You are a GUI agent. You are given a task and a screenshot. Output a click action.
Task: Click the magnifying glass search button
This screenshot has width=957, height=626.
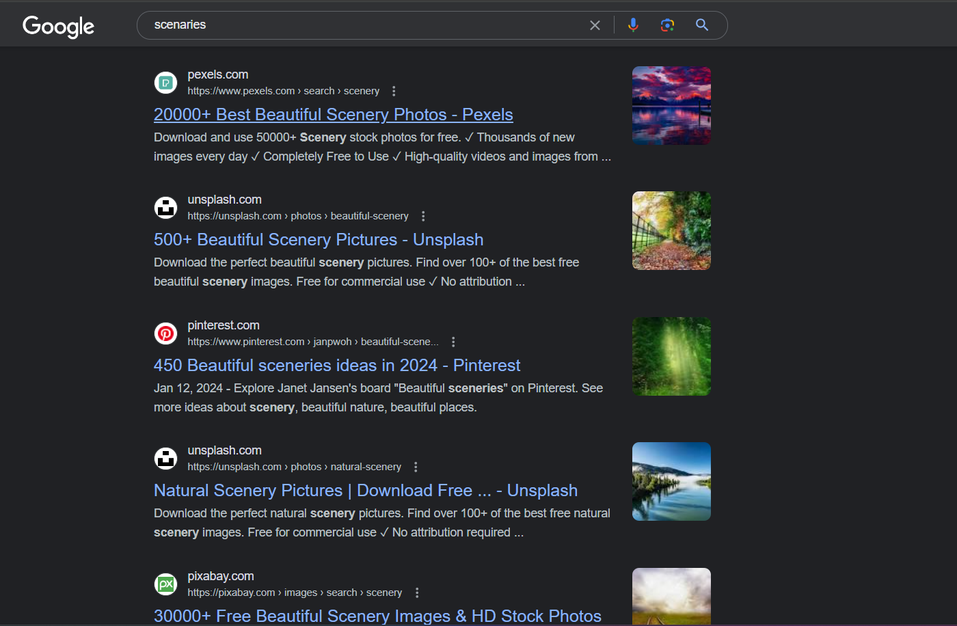tap(701, 25)
